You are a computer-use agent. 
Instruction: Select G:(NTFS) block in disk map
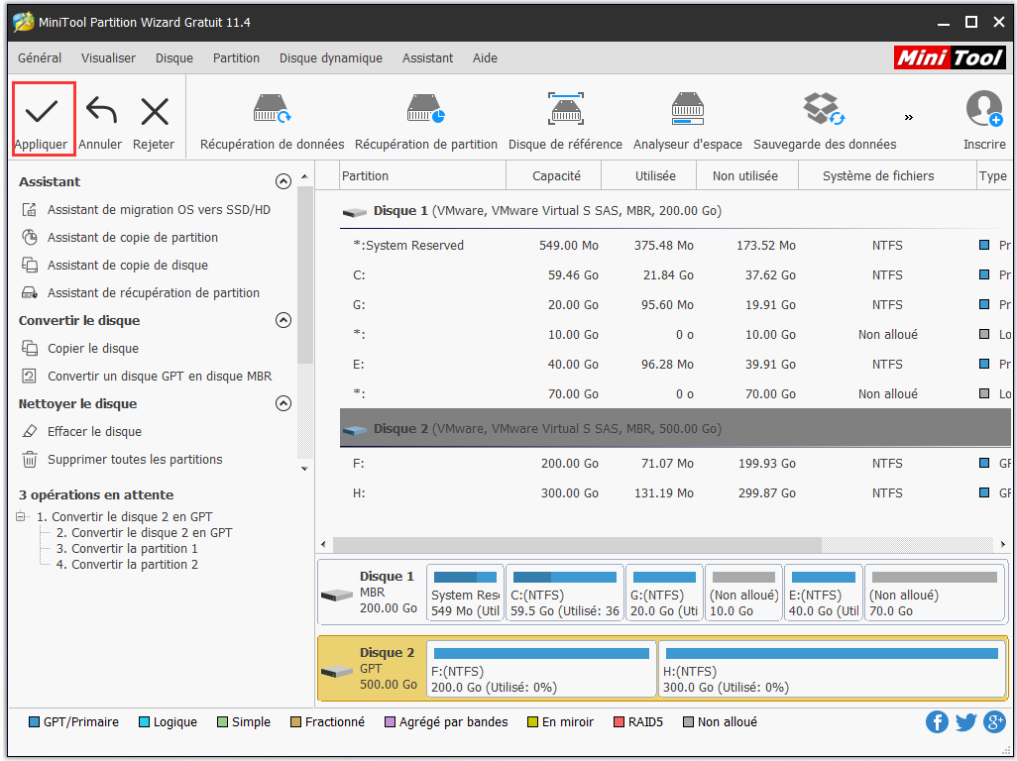(x=664, y=593)
